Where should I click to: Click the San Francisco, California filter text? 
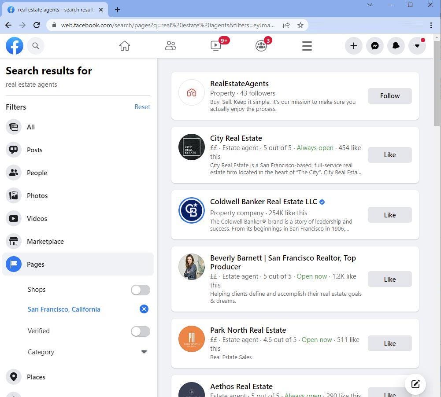64,309
